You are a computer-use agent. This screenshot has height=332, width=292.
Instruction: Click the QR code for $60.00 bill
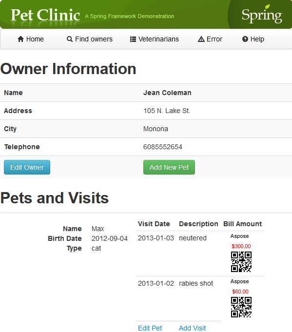(241, 307)
